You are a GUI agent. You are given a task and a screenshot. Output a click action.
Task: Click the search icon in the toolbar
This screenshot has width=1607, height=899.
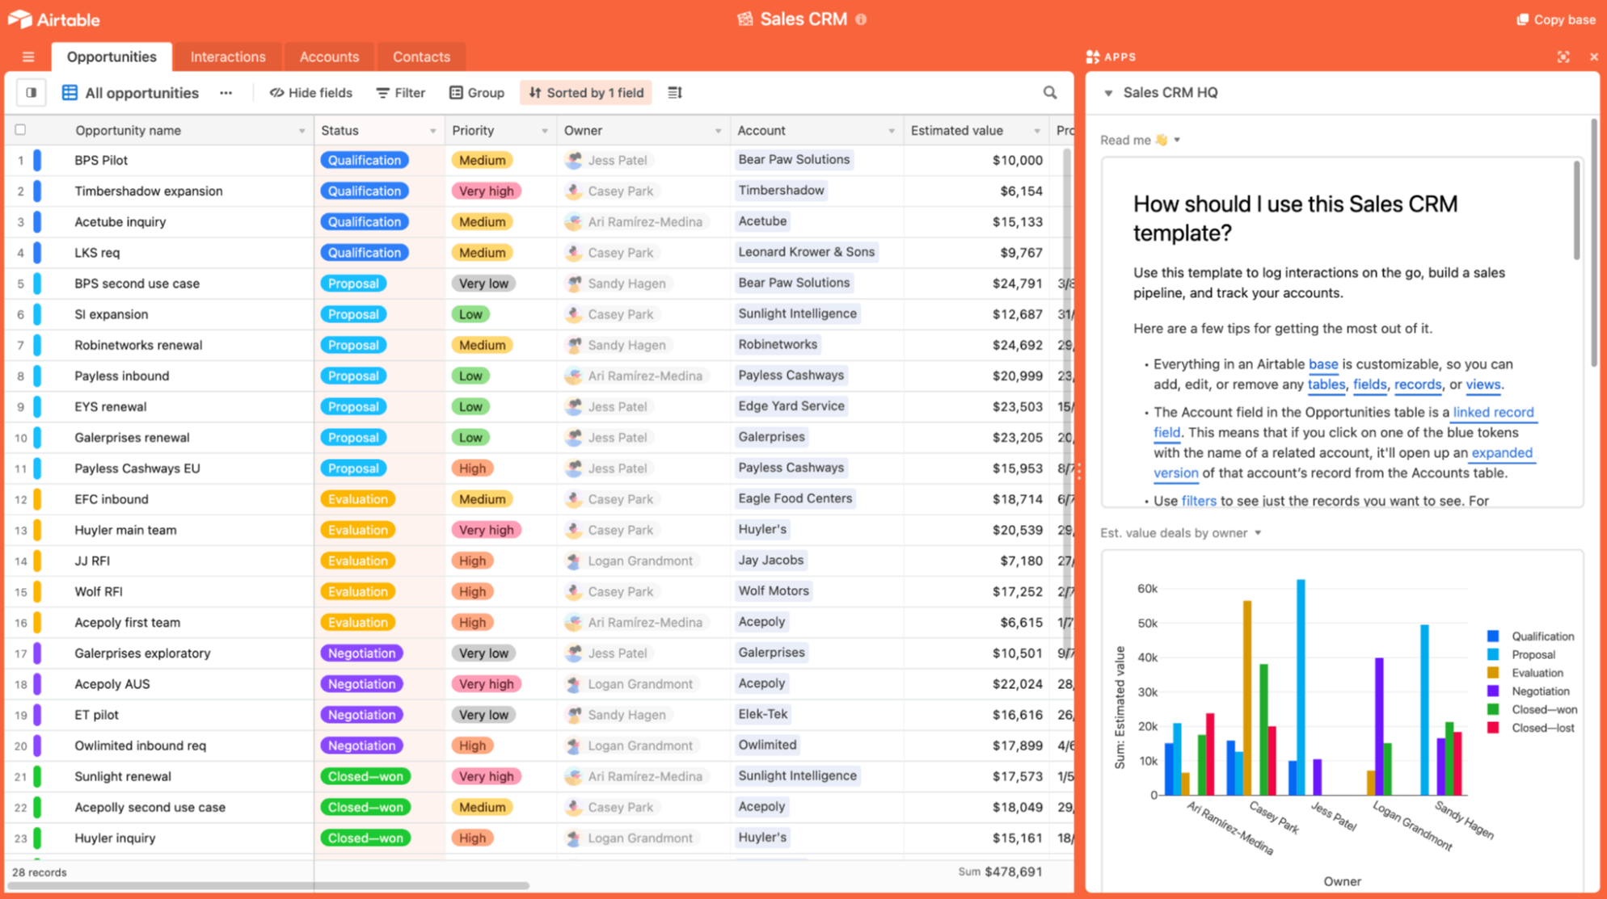pos(1049,92)
